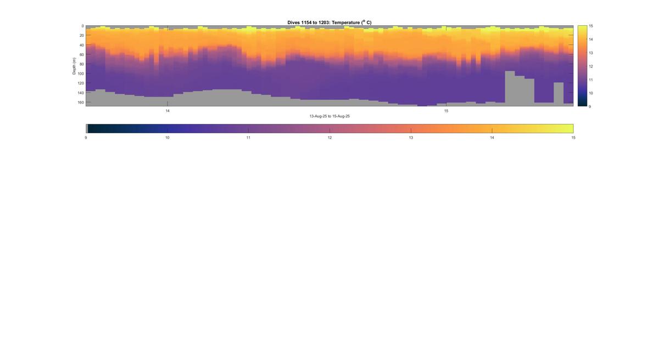Screen dimensions: 659x341
Task: Click the vertical colorbar tick label "9"
Action: [x=590, y=106]
